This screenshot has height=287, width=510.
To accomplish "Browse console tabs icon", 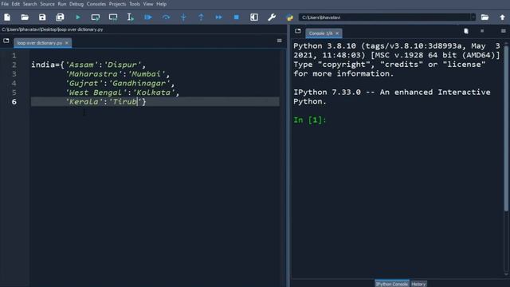I will tap(298, 31).
